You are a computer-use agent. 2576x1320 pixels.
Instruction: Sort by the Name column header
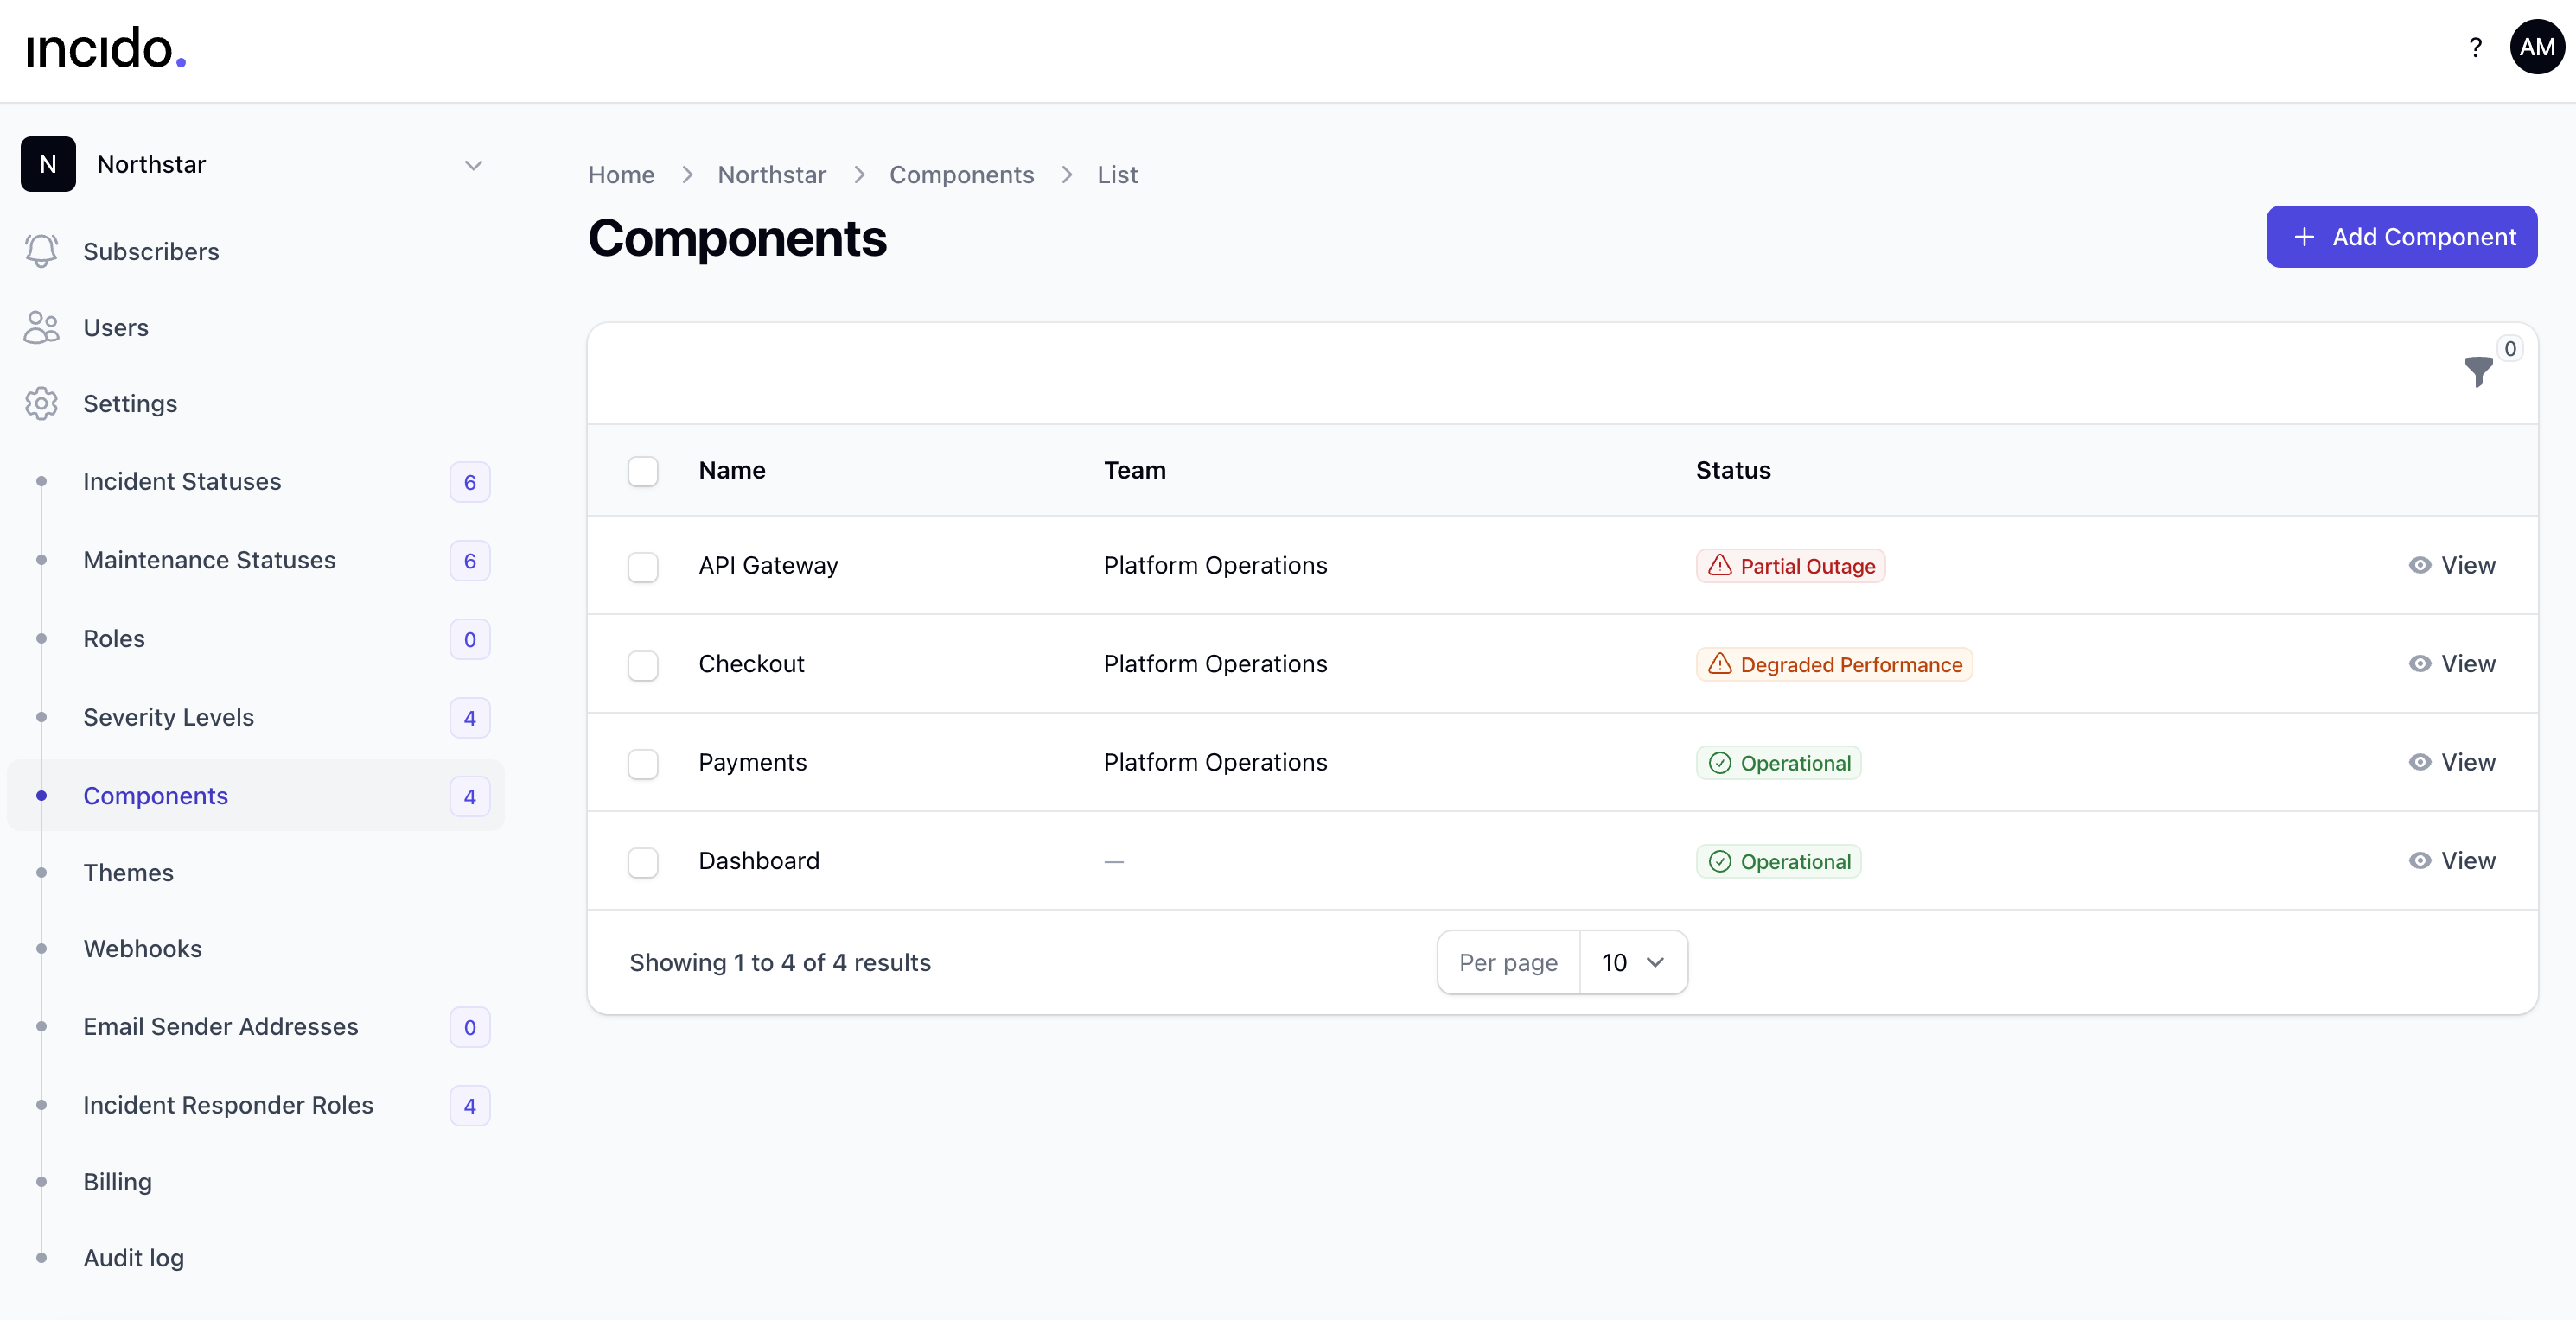click(732, 471)
